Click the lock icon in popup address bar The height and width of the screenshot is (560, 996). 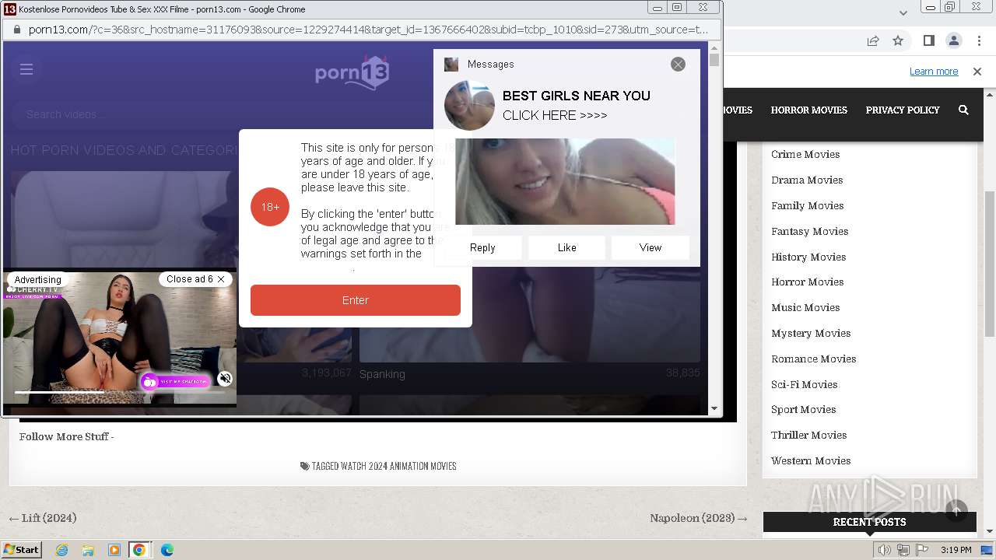[x=16, y=30]
